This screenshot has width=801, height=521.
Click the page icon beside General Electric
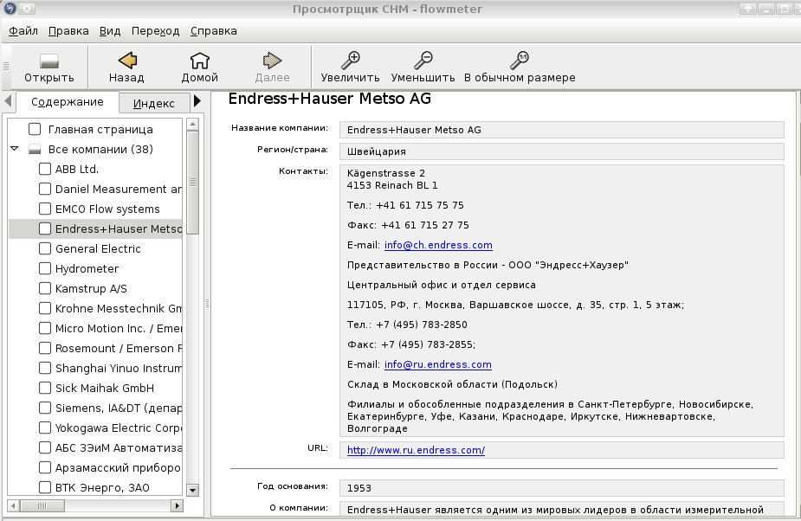[x=45, y=248]
